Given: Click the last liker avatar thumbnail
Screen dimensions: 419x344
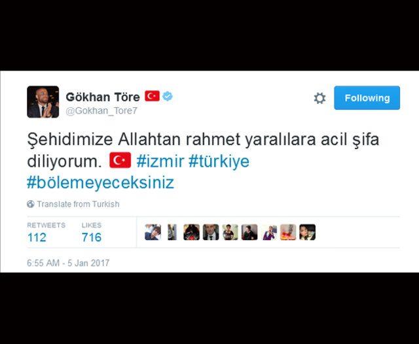Looking at the screenshot, I should (307, 232).
